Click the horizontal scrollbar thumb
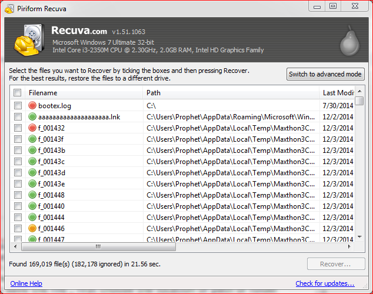The image size is (373, 294). (98, 247)
